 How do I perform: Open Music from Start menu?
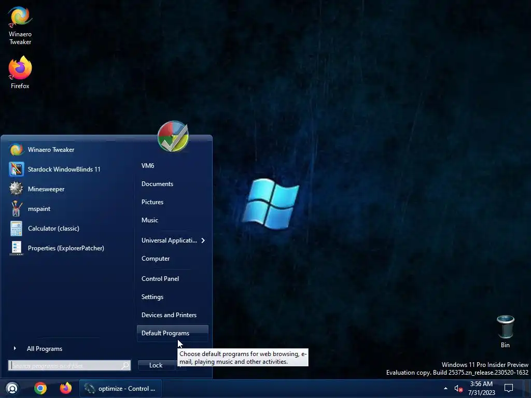pos(172,220)
